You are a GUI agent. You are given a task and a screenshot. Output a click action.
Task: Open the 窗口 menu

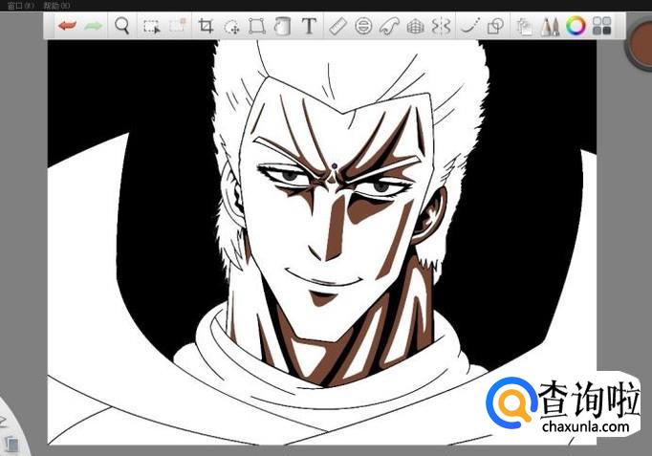[20, 6]
